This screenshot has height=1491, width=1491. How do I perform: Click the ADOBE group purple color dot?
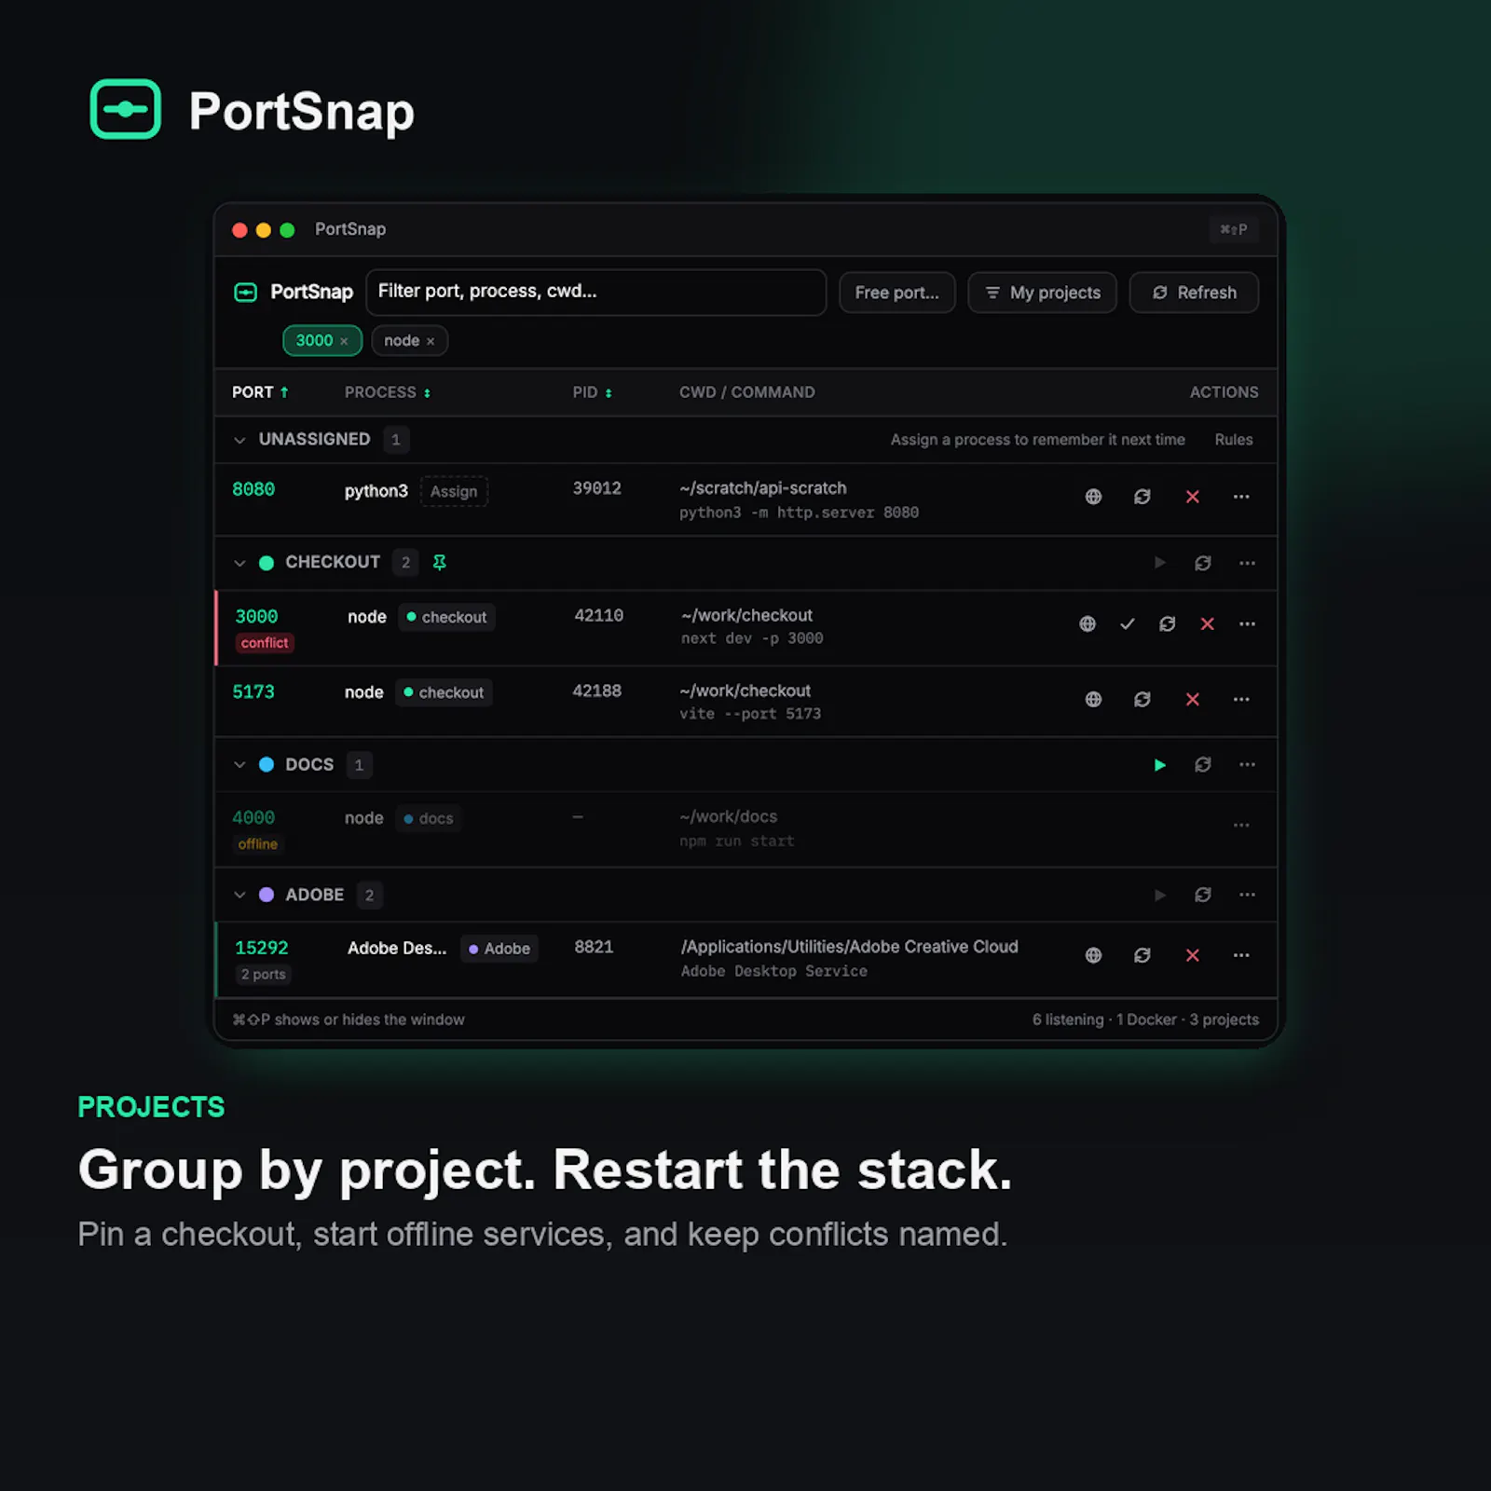point(267,895)
